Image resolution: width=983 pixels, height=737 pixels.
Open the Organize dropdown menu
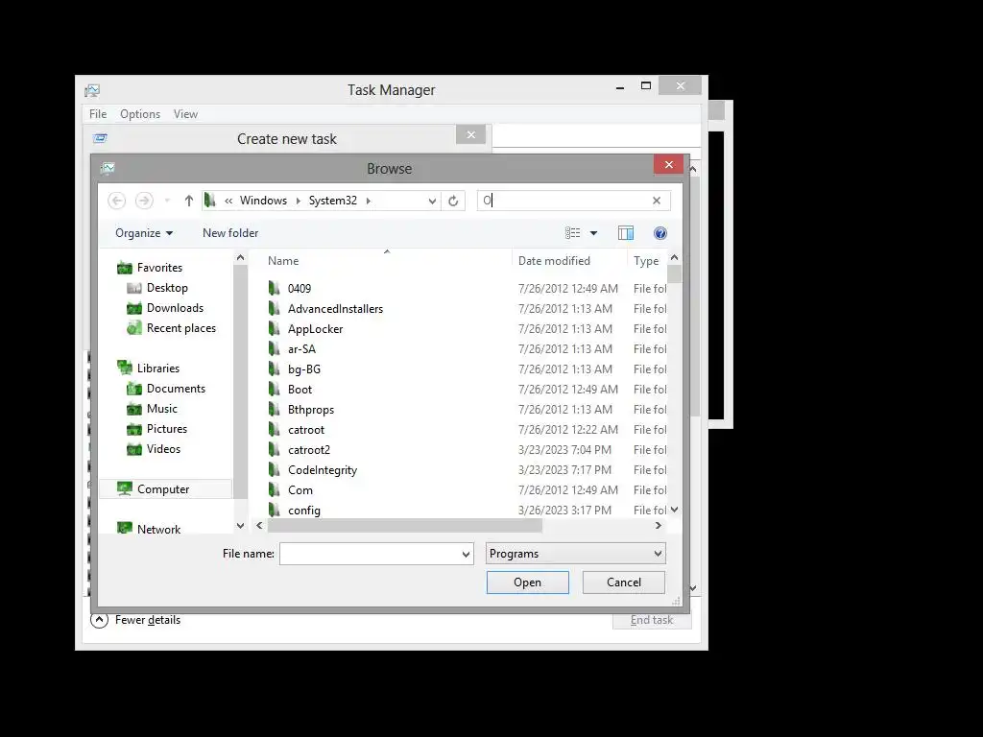click(x=144, y=233)
